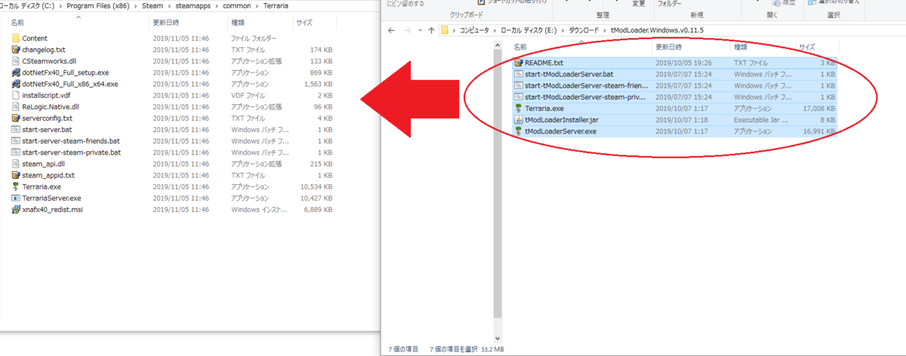Click navigation pane scrollbar up arrow

pos(497,46)
